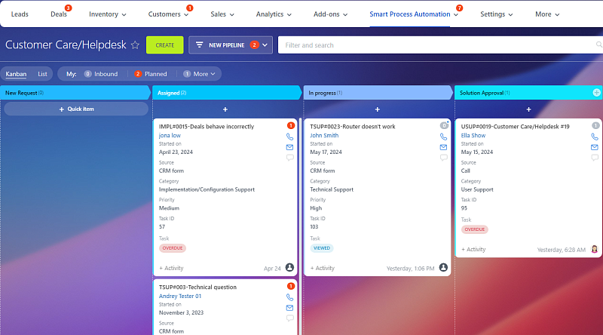
Task: Click responsible avatar on IMPL#0015 card
Action: [289, 267]
